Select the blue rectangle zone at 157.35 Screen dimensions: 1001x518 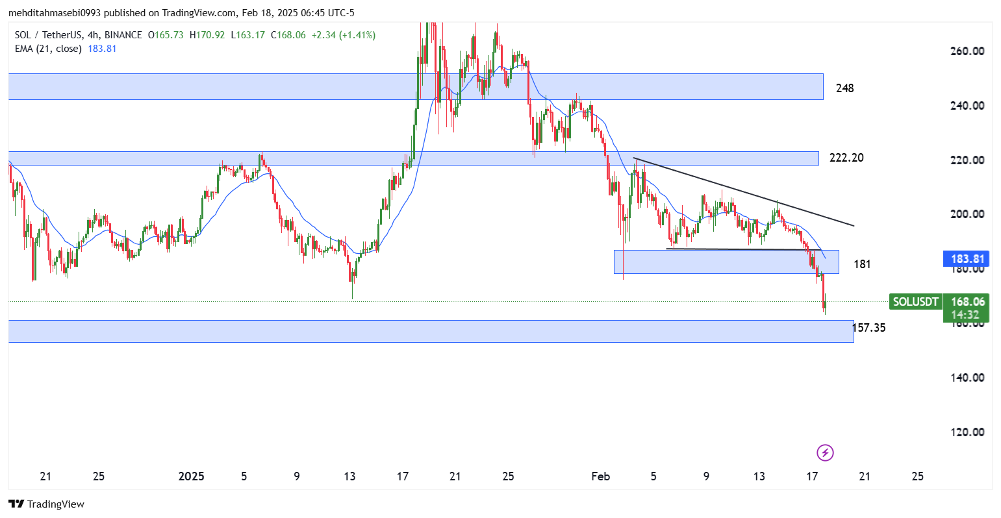click(431, 331)
